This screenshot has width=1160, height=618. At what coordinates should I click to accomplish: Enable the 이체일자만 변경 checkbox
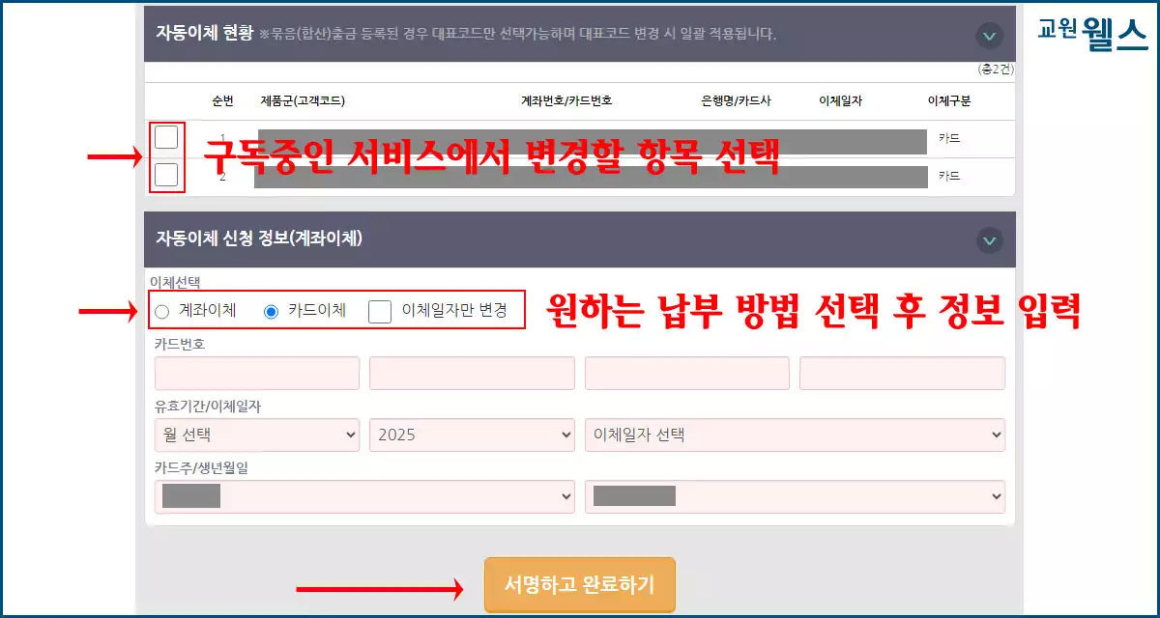coord(379,311)
